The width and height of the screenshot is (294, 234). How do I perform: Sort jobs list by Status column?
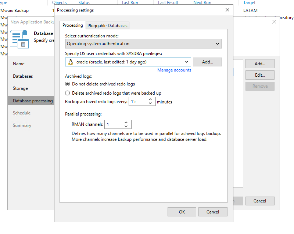click(84, 3)
